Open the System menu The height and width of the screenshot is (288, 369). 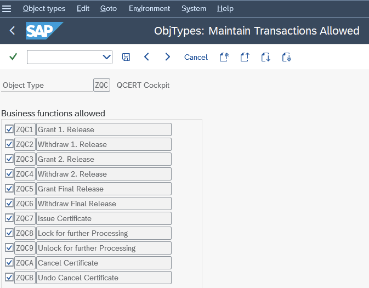194,9
